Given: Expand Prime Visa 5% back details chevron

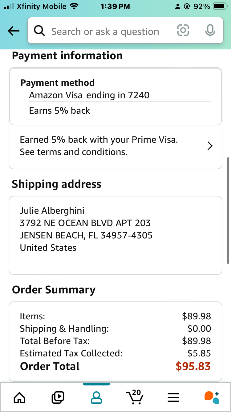Looking at the screenshot, I should tap(210, 146).
